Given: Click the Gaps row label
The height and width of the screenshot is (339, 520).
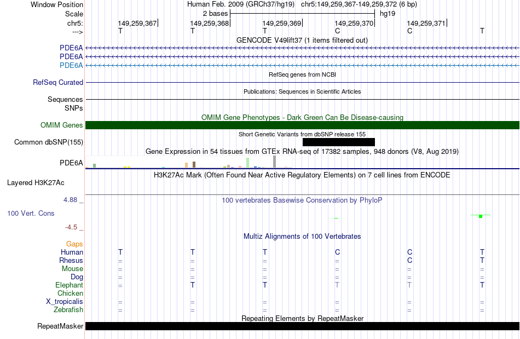Looking at the screenshot, I should pyautogui.click(x=74, y=244).
